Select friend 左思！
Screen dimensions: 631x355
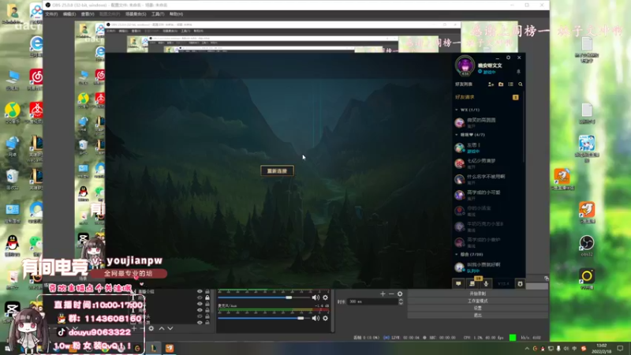point(487,148)
